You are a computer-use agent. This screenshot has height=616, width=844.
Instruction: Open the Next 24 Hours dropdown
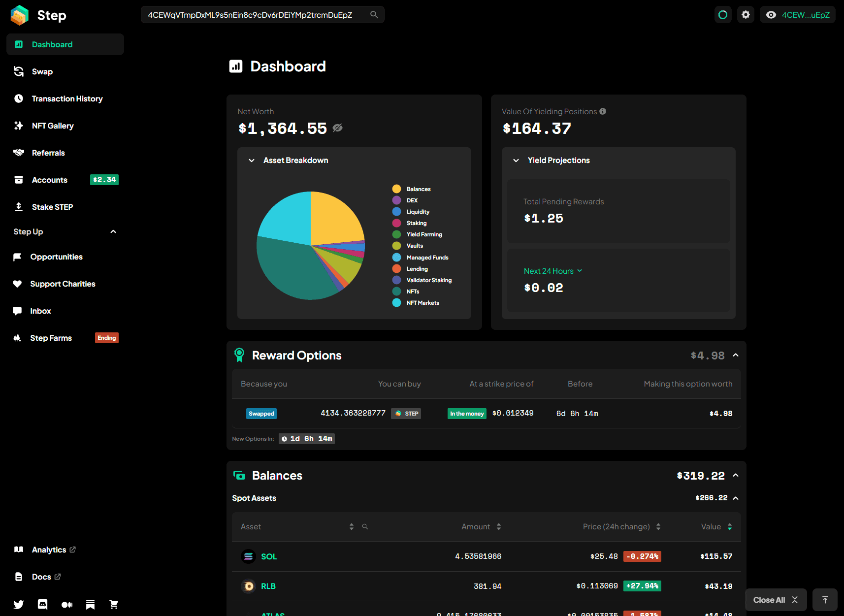pos(553,271)
